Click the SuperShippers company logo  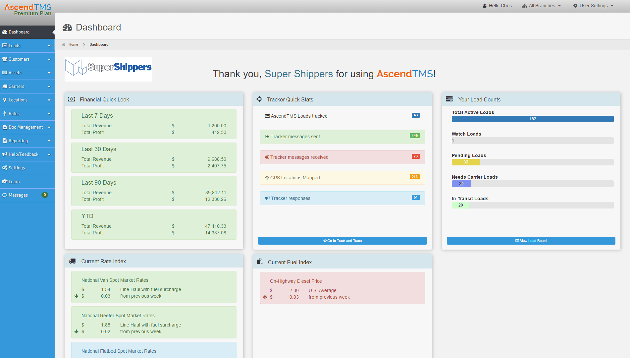(x=108, y=69)
